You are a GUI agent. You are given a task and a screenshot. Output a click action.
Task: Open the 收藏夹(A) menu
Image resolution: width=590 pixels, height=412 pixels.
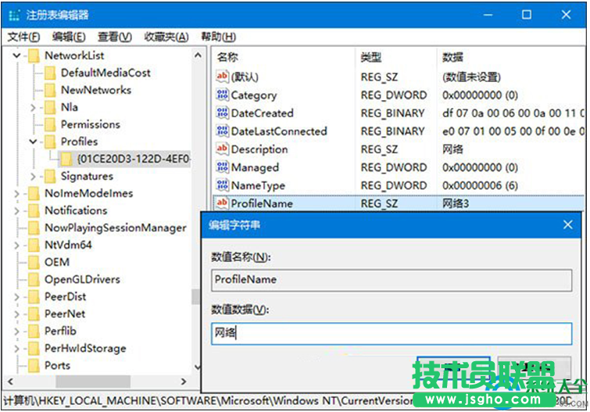(x=166, y=37)
